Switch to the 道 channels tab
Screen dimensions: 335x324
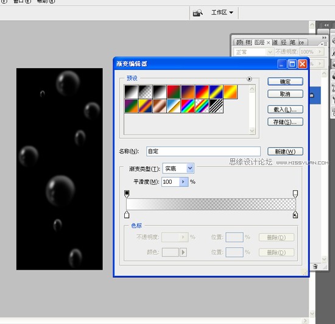pyautogui.click(x=275, y=42)
